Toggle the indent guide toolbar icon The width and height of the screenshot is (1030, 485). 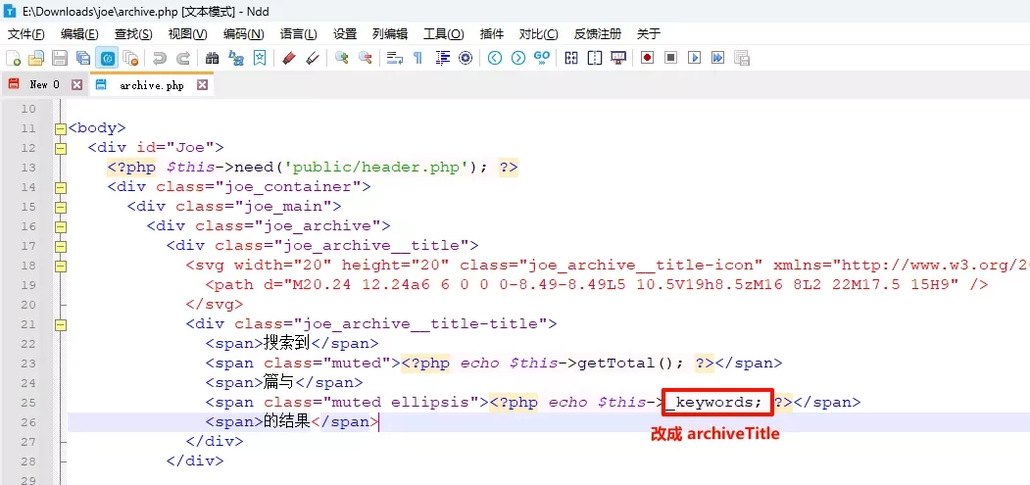(x=442, y=59)
